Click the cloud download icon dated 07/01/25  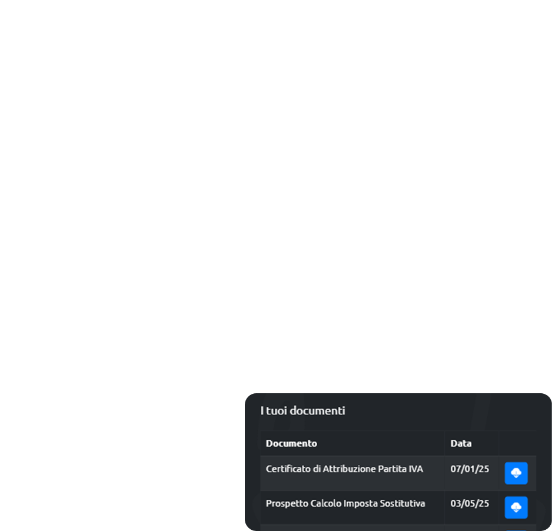516,473
